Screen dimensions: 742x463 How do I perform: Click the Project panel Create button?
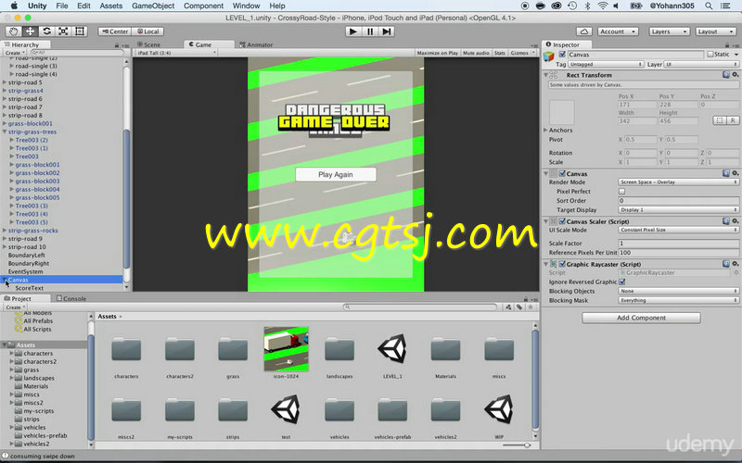click(x=16, y=307)
